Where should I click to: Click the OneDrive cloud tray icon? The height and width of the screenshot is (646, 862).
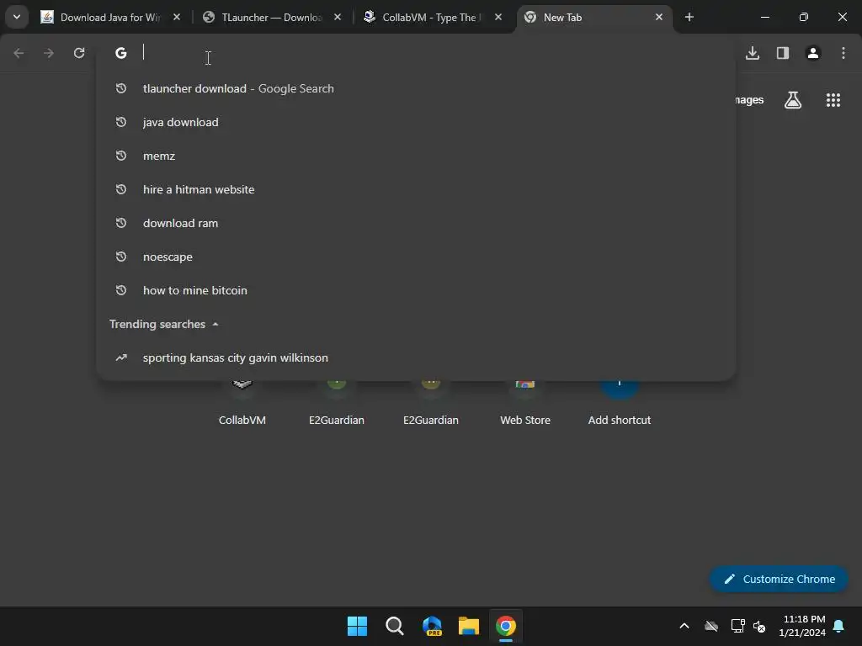click(711, 626)
